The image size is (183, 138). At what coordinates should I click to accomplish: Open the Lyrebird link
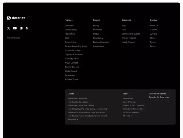pyautogui.click(x=153, y=34)
